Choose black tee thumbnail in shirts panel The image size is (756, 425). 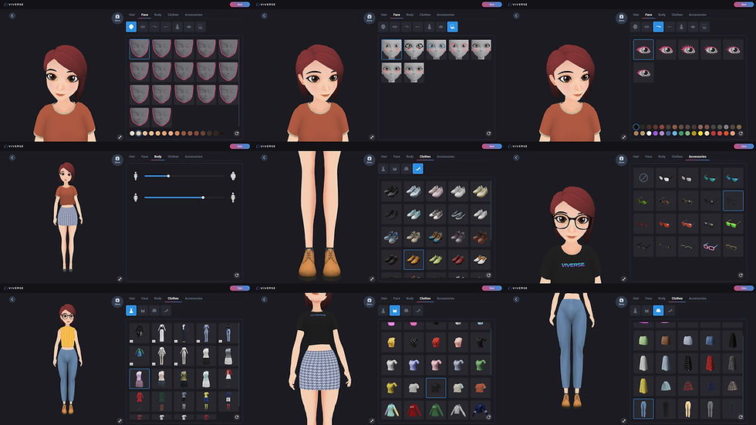[x=436, y=387]
